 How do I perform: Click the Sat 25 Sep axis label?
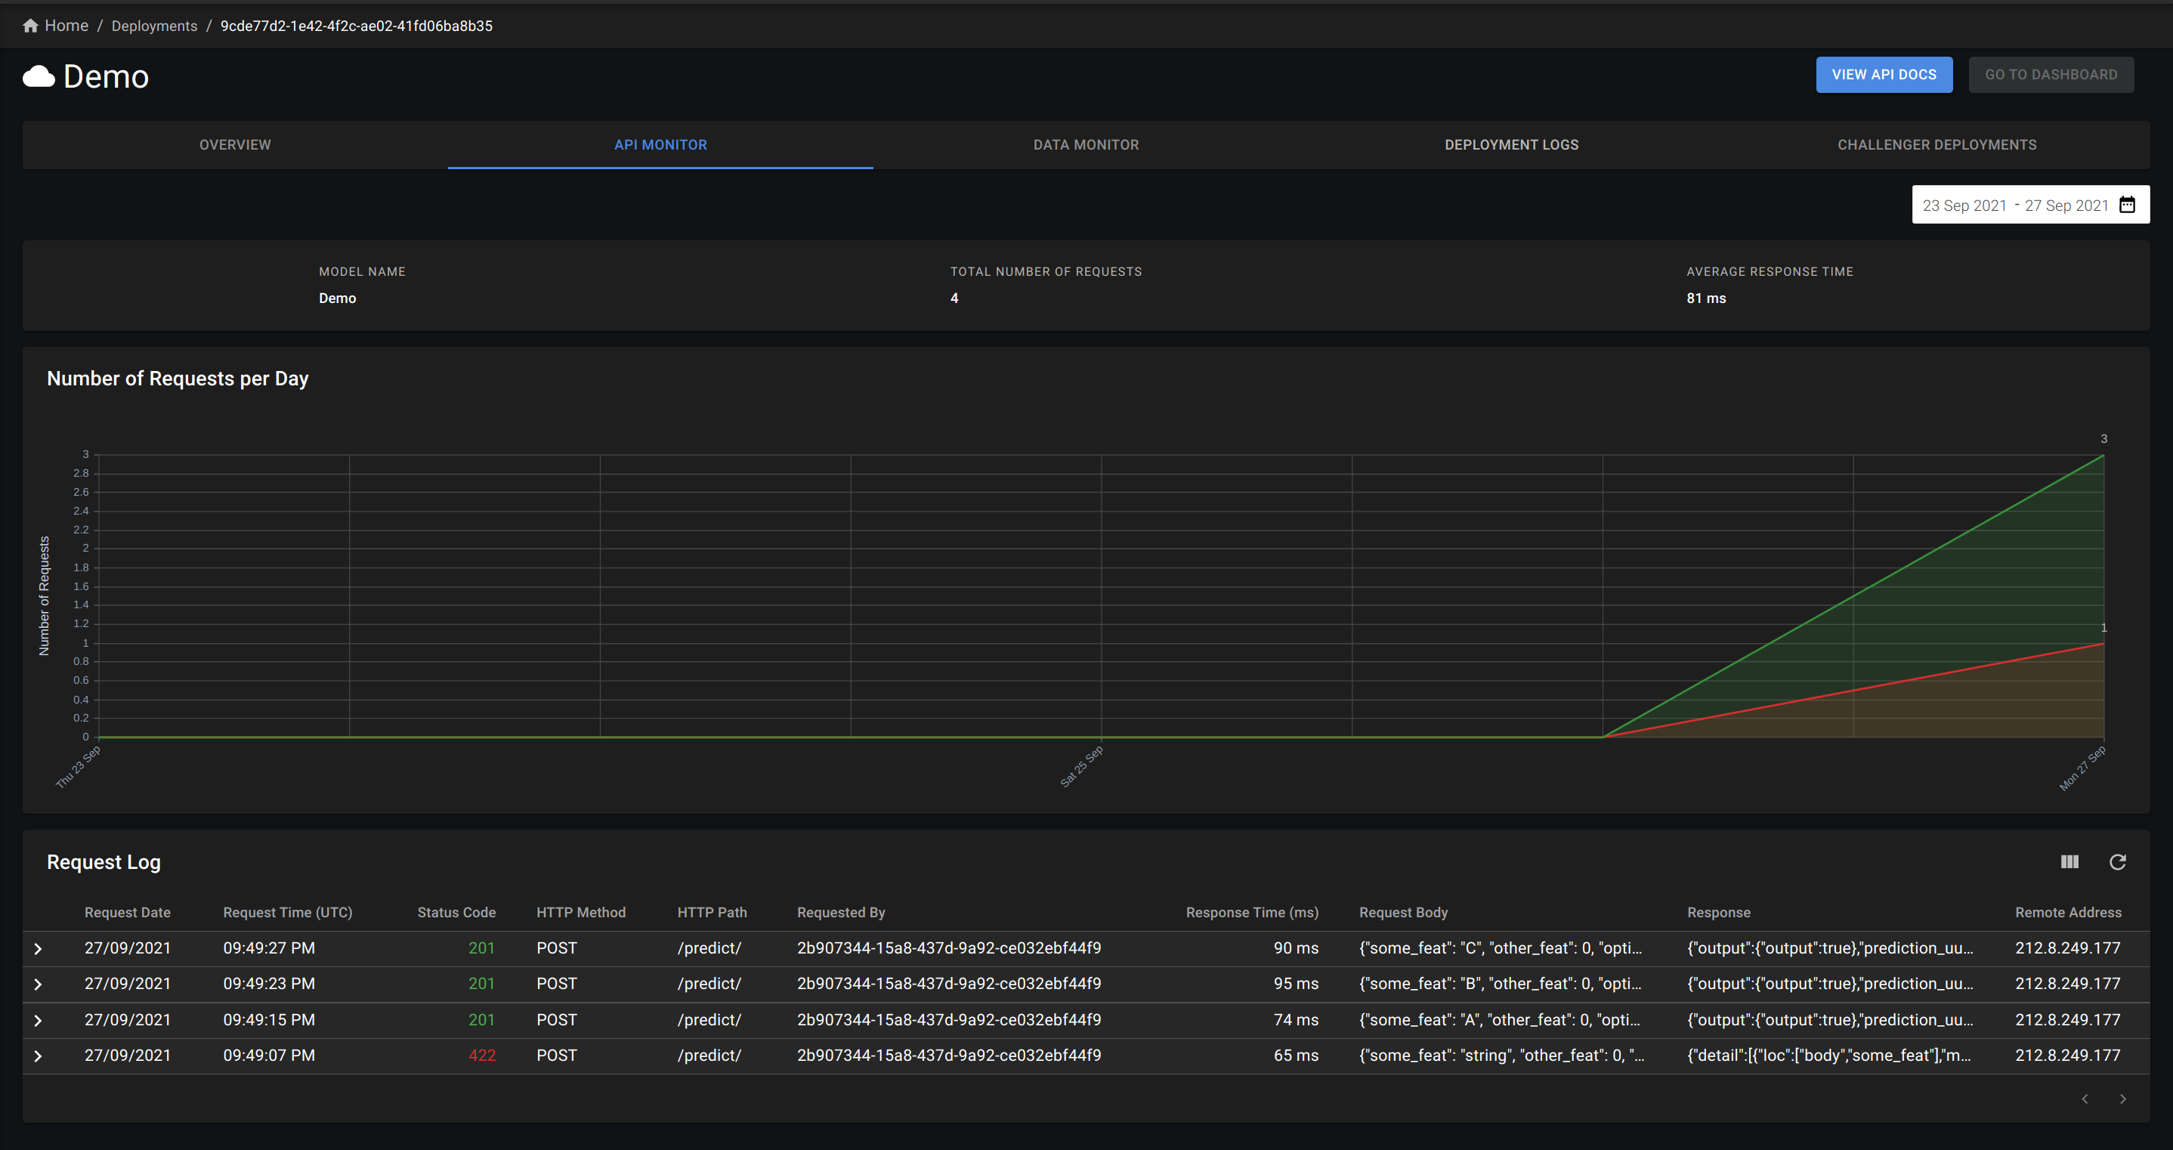pos(1081,766)
